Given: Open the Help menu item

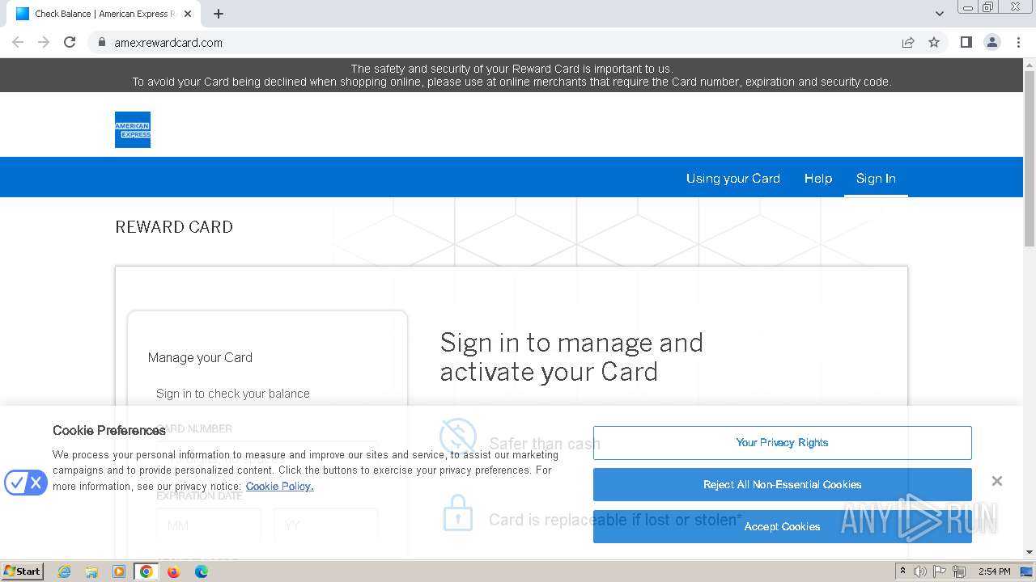Looking at the screenshot, I should pos(818,178).
